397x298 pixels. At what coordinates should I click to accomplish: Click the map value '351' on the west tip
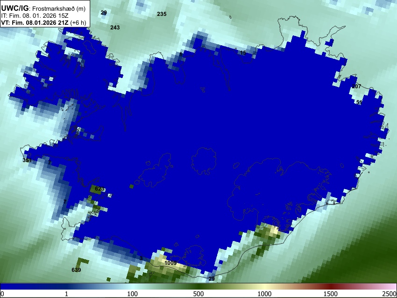pos(27,160)
